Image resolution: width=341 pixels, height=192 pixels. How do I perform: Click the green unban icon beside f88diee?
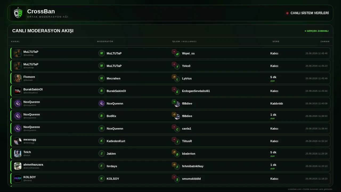click(174, 102)
